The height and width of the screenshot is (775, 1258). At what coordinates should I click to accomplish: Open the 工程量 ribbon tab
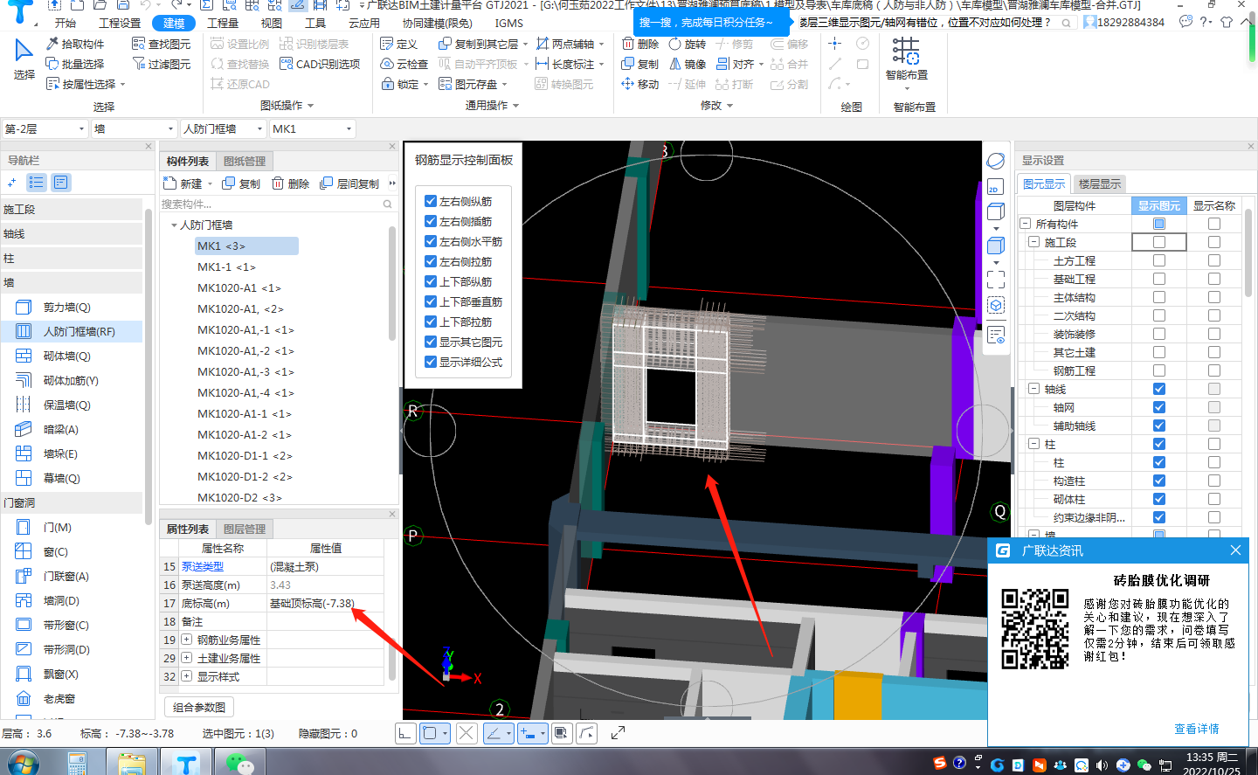[x=223, y=23]
